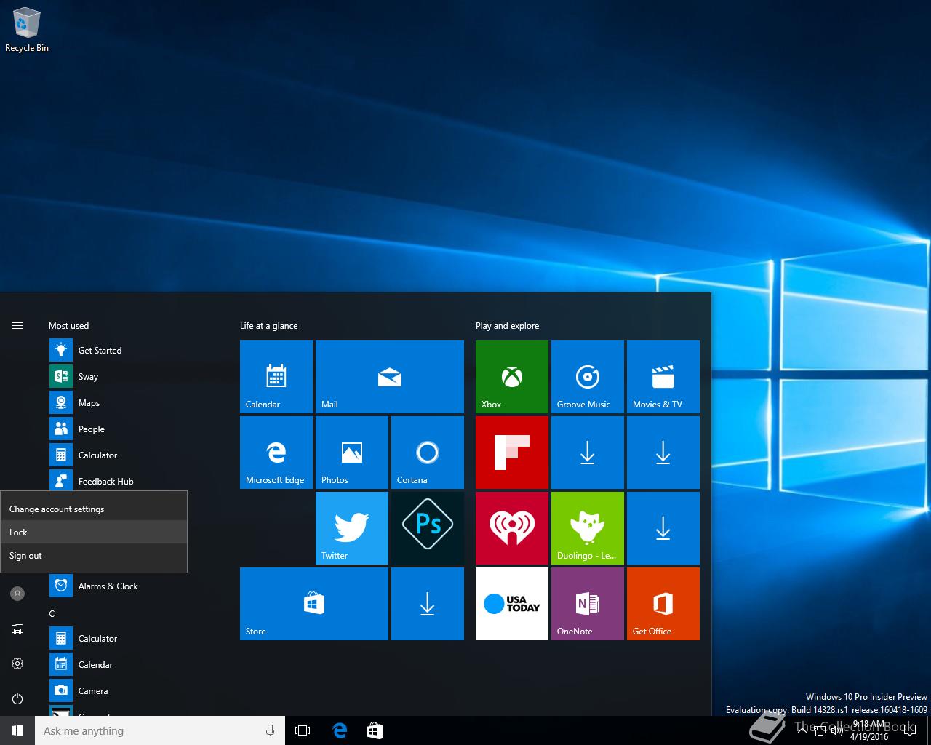Image resolution: width=931 pixels, height=745 pixels.
Task: Open the Get Office tile
Action: pos(663,604)
